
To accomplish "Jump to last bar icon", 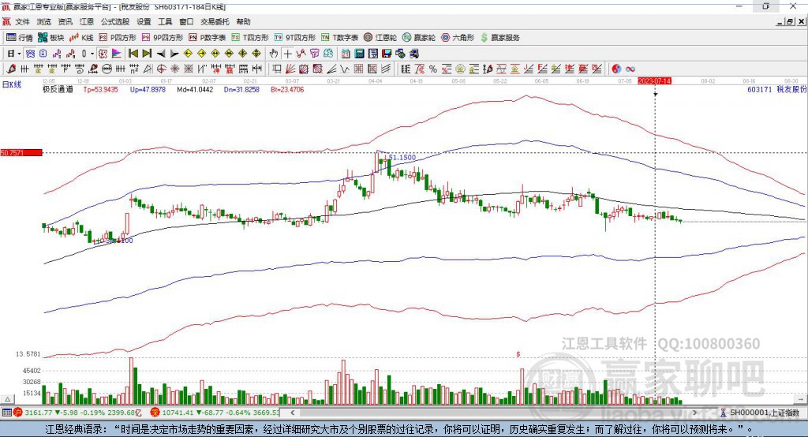I will coord(147,54).
